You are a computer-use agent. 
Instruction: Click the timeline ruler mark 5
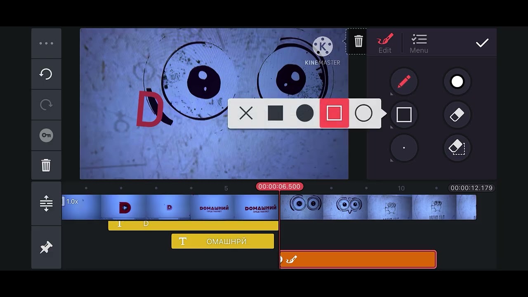pos(226,188)
